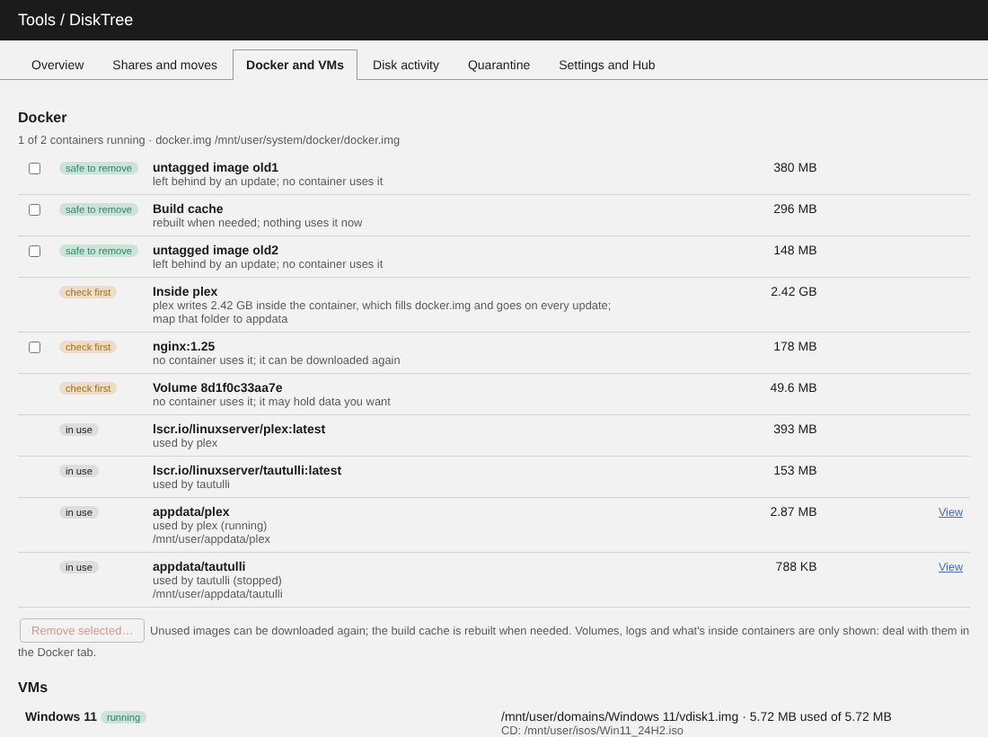
Task: Click the 1 of 2 containers running summary
Action: pos(208,140)
